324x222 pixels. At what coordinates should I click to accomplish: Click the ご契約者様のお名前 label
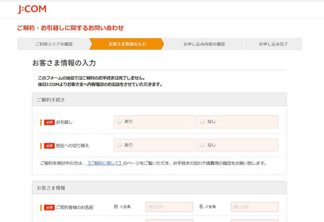75,207
